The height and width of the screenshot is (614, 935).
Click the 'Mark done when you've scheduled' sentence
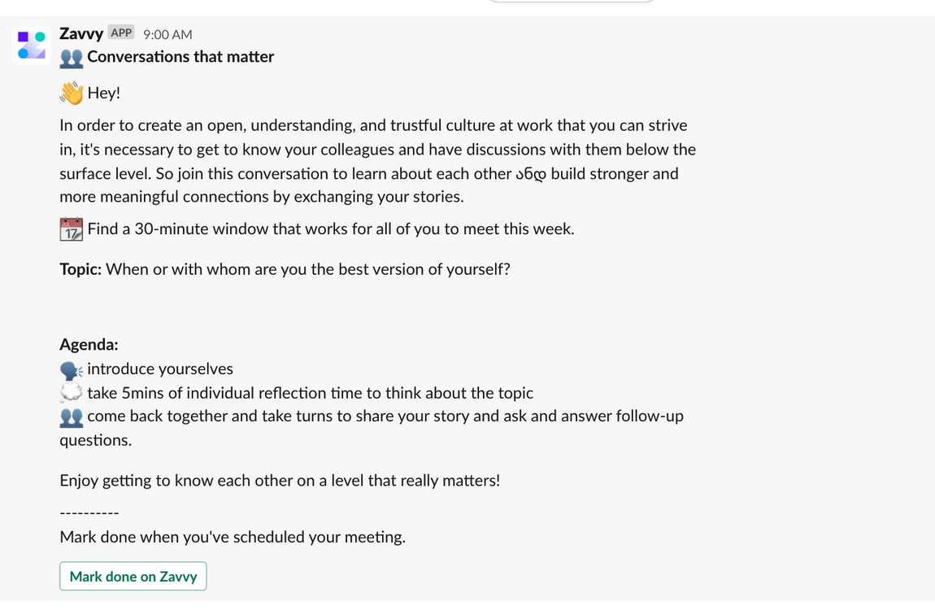point(233,537)
